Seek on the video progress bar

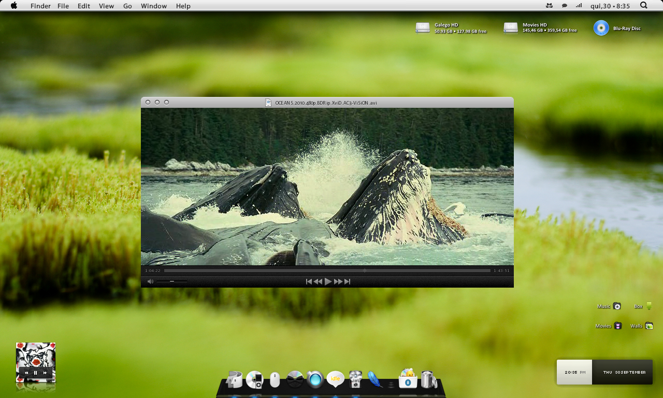(327, 271)
